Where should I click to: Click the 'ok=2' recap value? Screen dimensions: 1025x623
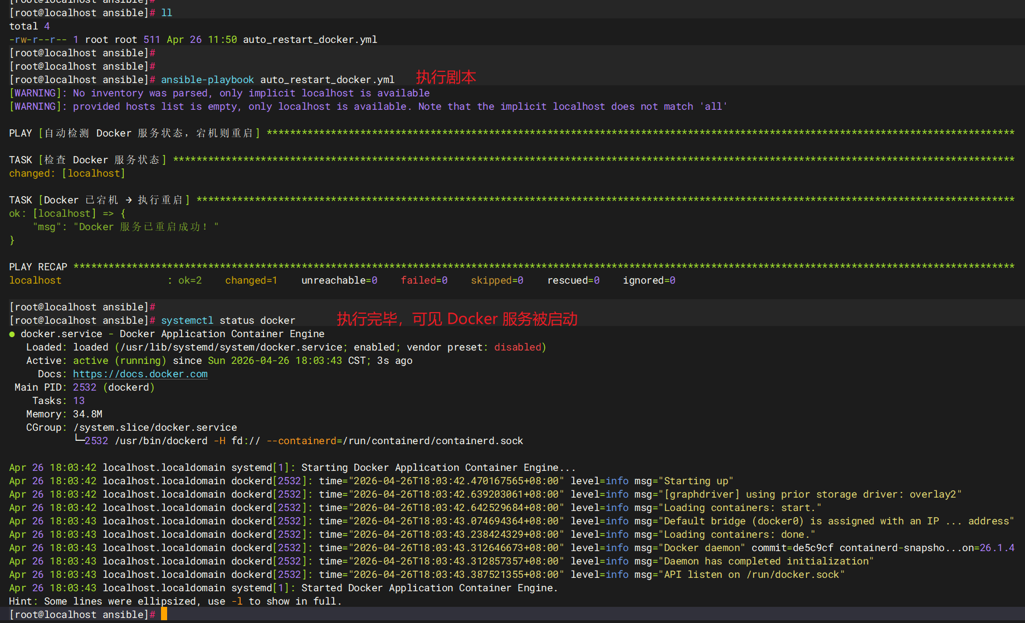(x=190, y=280)
